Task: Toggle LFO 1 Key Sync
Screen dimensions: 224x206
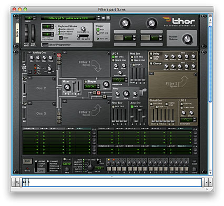Action: [x=113, y=57]
